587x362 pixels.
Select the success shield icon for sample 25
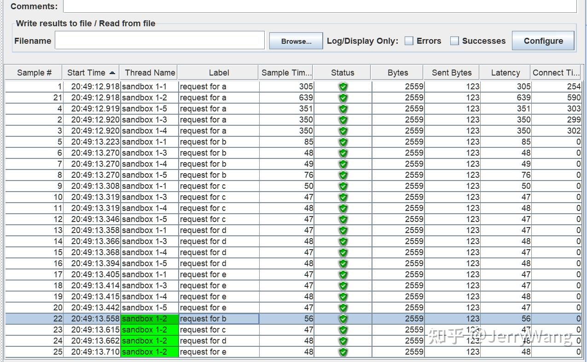tap(343, 351)
